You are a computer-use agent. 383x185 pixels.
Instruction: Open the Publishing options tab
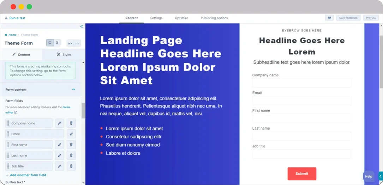point(214,18)
